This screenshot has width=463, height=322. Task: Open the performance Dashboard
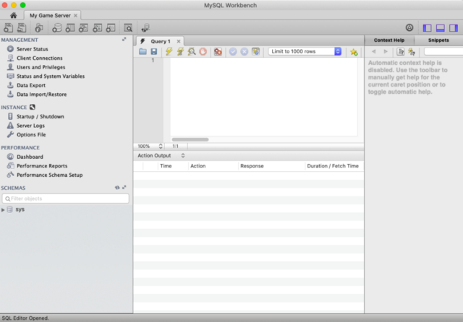coord(30,157)
